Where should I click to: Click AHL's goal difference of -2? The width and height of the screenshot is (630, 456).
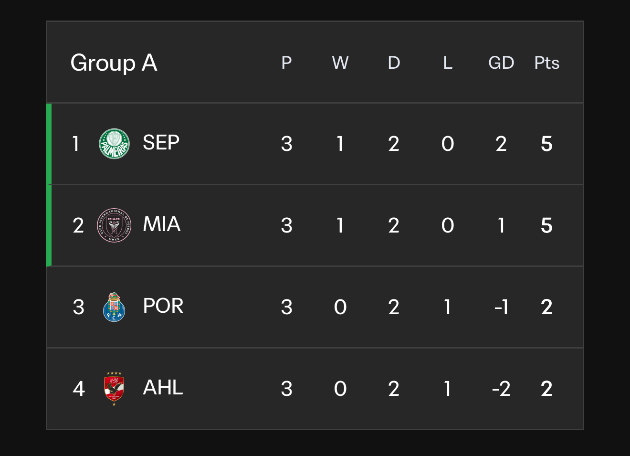(501, 389)
